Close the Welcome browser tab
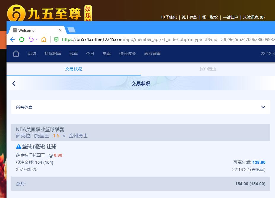275x198 pixels. (x=60, y=30)
